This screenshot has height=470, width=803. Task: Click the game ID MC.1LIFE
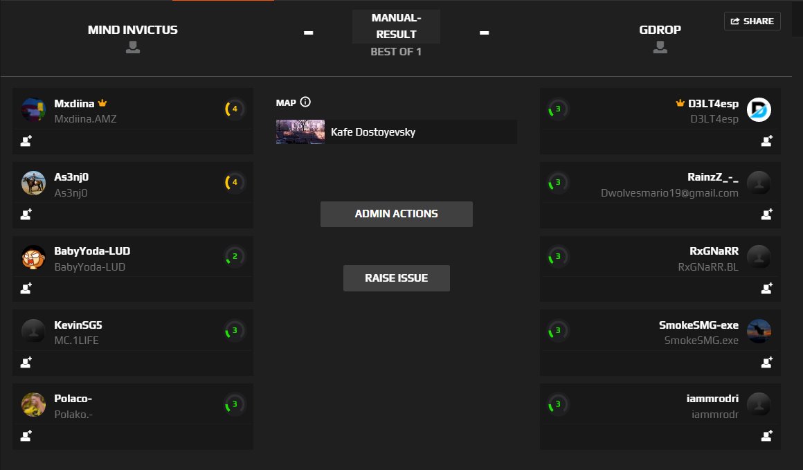(76, 341)
